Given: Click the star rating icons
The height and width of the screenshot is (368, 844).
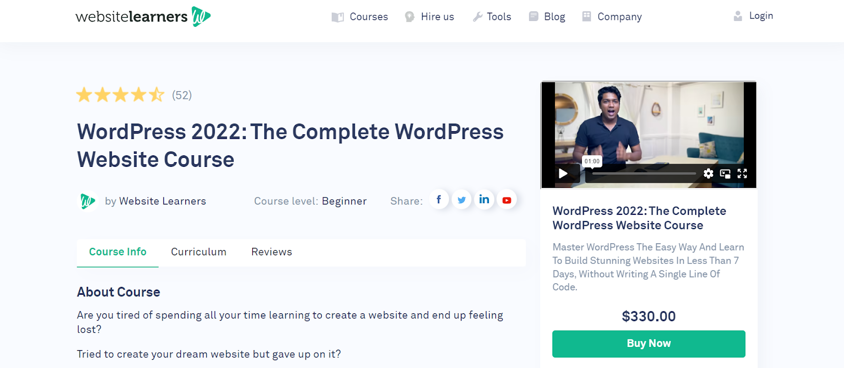Looking at the screenshot, I should 120,95.
